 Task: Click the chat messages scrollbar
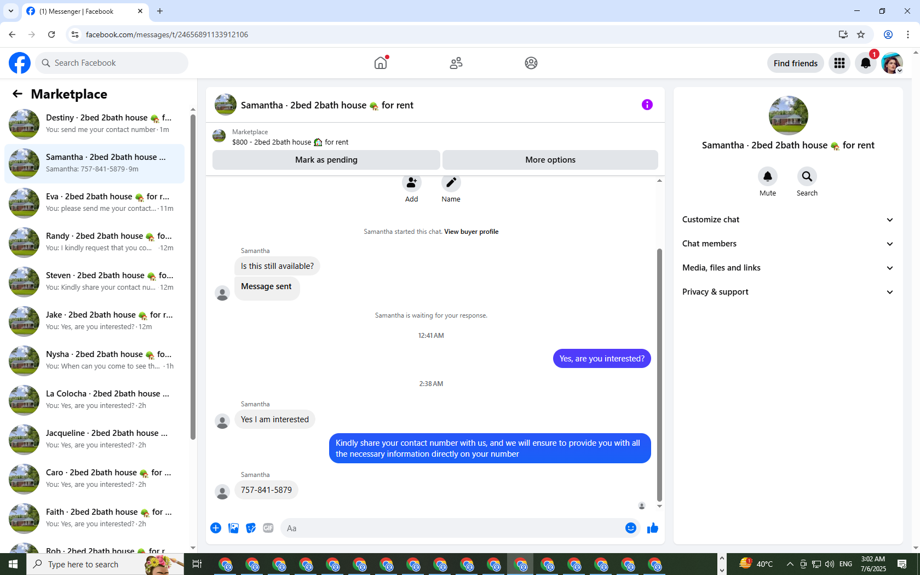(659, 375)
